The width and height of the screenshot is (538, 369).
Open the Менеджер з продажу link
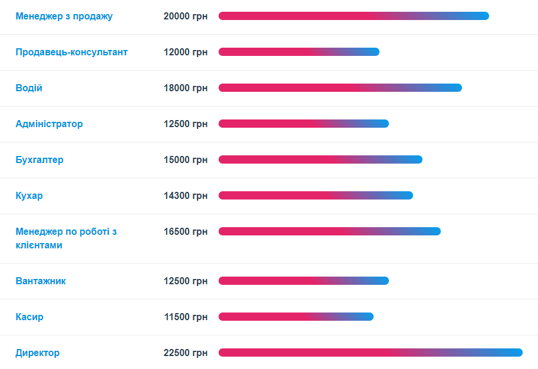click(x=64, y=16)
